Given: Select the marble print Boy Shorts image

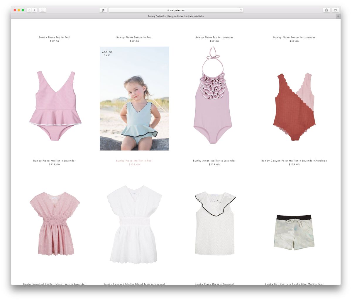Looking at the screenshot, I should [x=294, y=232].
